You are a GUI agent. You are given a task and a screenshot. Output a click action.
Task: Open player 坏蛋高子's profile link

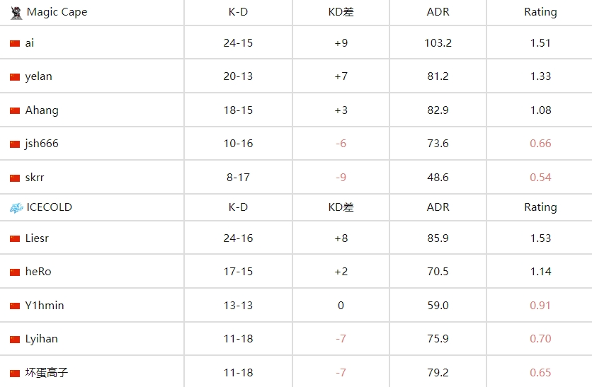pos(47,373)
